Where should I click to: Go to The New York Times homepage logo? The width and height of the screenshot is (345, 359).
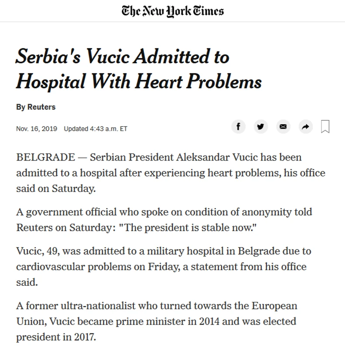tap(172, 11)
